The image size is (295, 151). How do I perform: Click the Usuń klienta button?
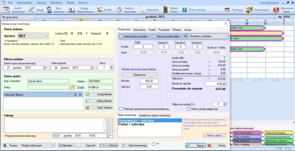click(x=99, y=108)
